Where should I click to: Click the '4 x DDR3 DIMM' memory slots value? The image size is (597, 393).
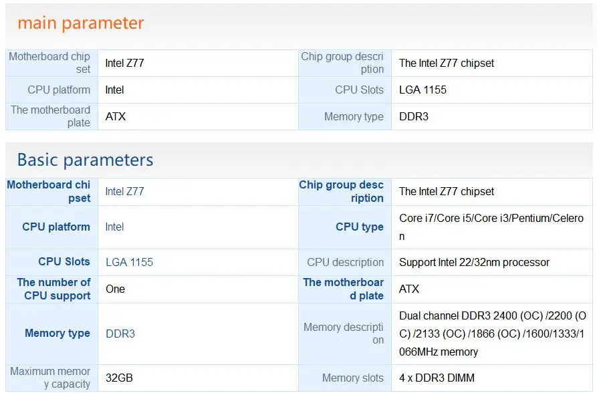[437, 378]
